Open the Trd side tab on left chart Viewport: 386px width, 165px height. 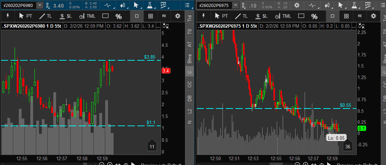pos(190,19)
